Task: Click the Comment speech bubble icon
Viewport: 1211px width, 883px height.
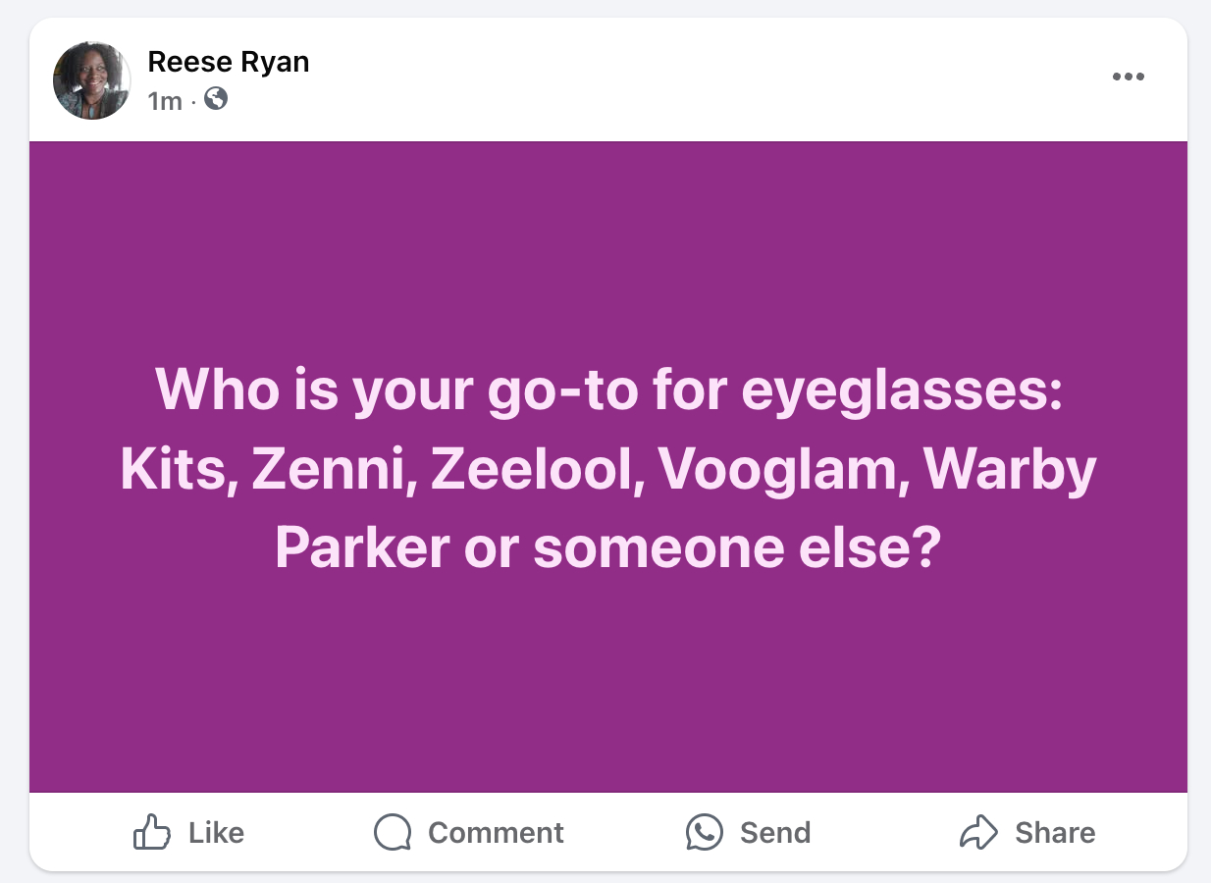Action: [x=393, y=833]
